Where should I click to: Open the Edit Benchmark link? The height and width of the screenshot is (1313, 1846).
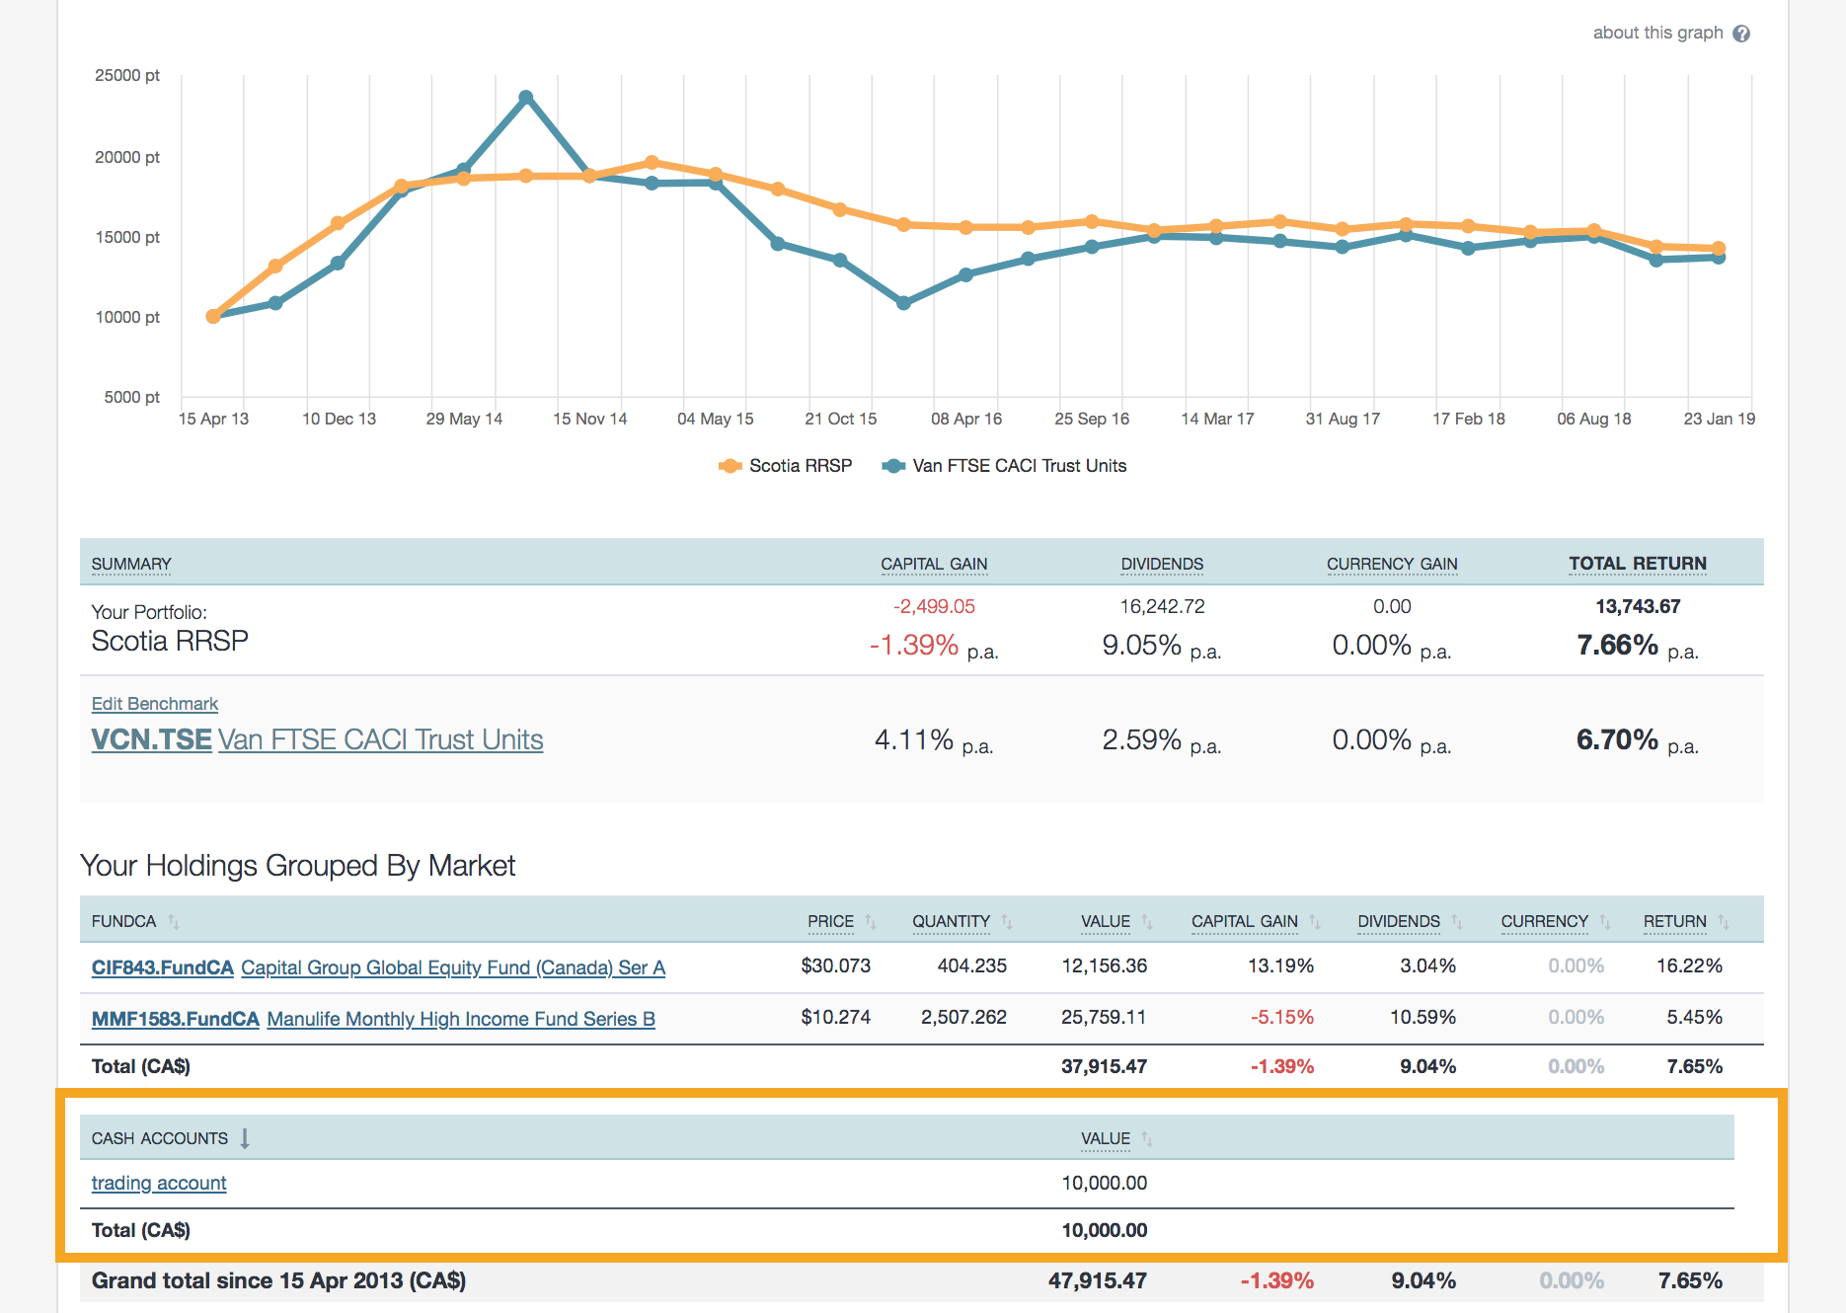[x=154, y=703]
